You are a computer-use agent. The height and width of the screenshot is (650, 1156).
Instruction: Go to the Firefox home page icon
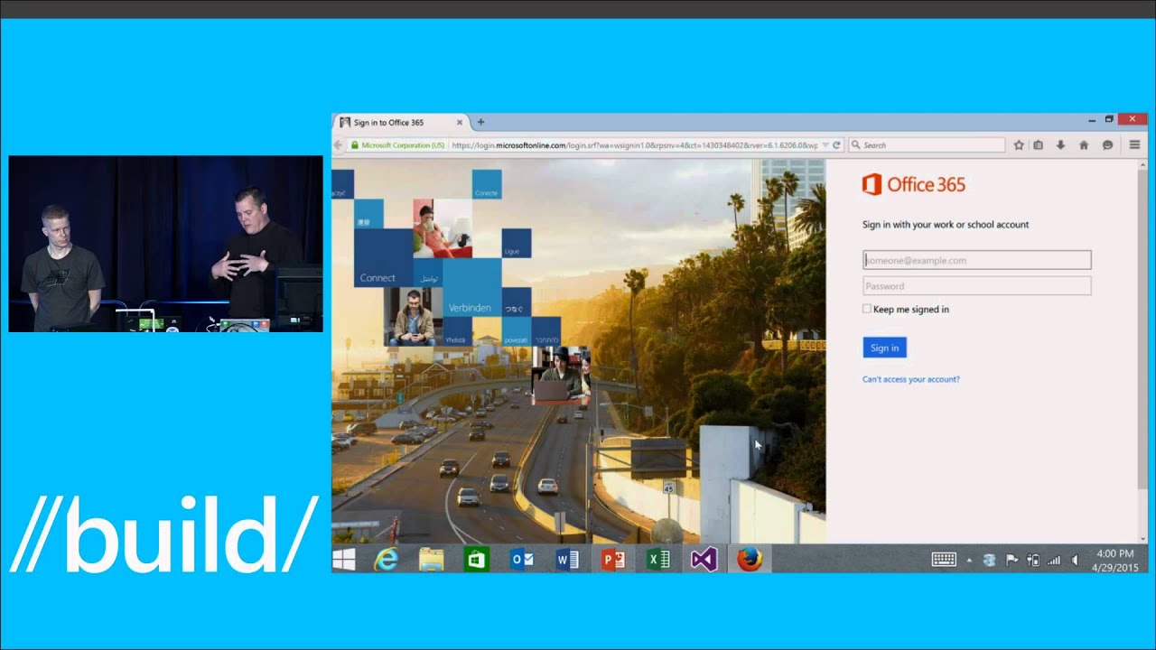pos(1084,145)
